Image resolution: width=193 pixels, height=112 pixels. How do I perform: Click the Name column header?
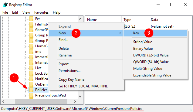pos(103,20)
